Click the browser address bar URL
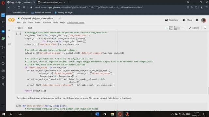The height and width of the screenshot is (117, 209). click(x=89, y=7)
